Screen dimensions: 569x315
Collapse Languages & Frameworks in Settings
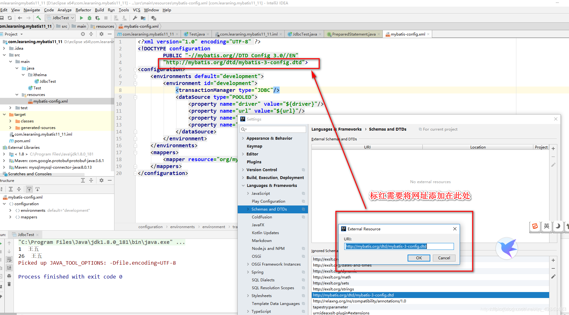[243, 186]
